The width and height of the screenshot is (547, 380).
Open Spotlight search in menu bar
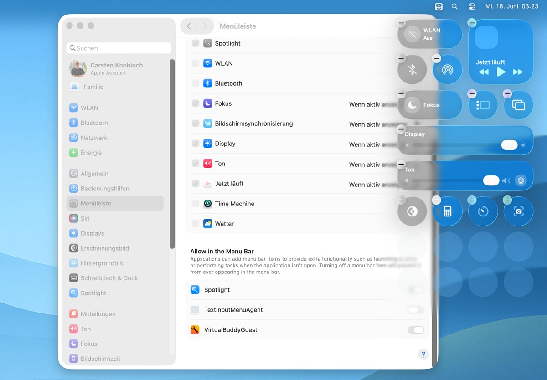pyautogui.click(x=454, y=6)
